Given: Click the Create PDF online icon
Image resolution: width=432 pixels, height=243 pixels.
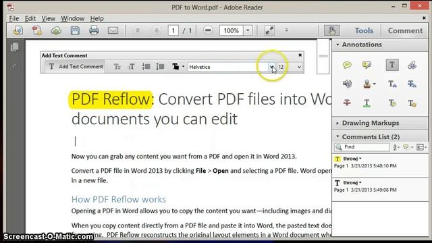Looking at the screenshot, I should tap(18, 30).
